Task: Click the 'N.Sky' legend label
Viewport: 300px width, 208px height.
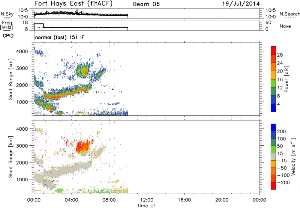Action: pos(7,14)
